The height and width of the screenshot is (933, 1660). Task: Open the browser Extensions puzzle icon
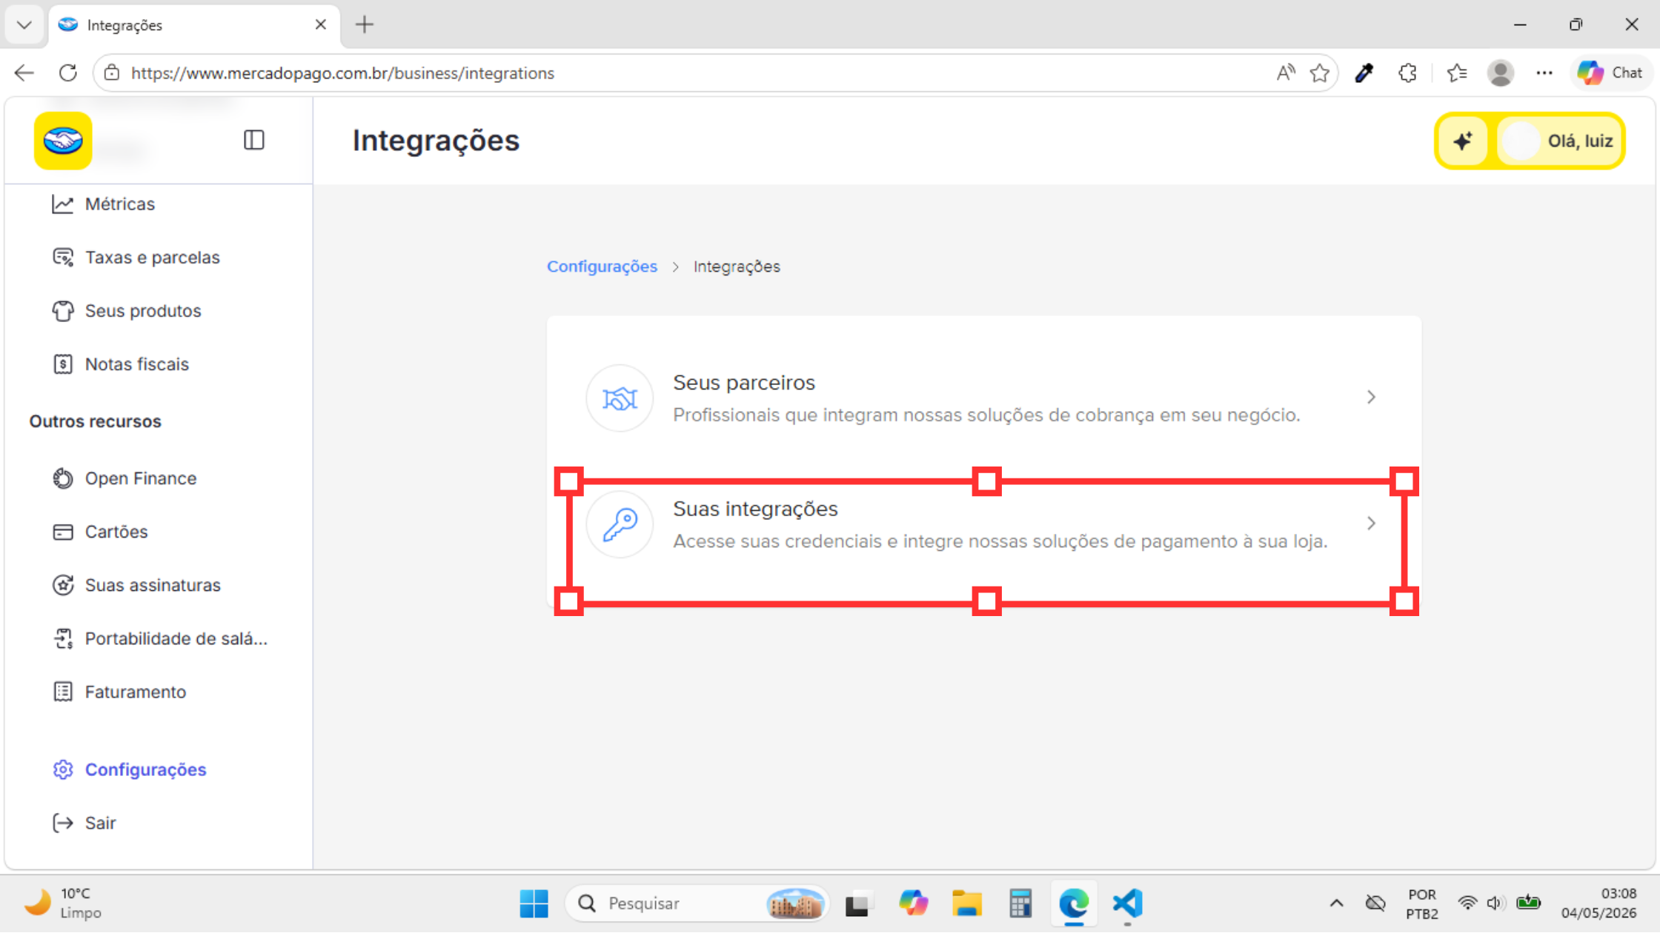[x=1407, y=73]
